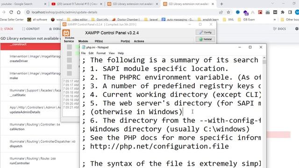Bookmark this page with the star icon
The image size is (299, 168).
pyautogui.click(x=228, y=12)
